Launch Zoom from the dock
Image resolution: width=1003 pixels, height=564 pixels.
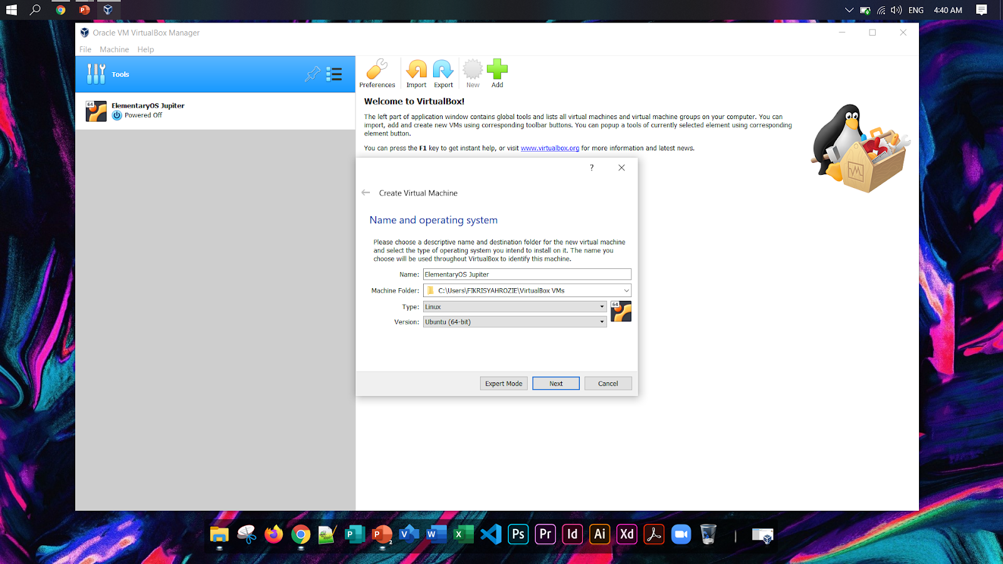coord(681,535)
